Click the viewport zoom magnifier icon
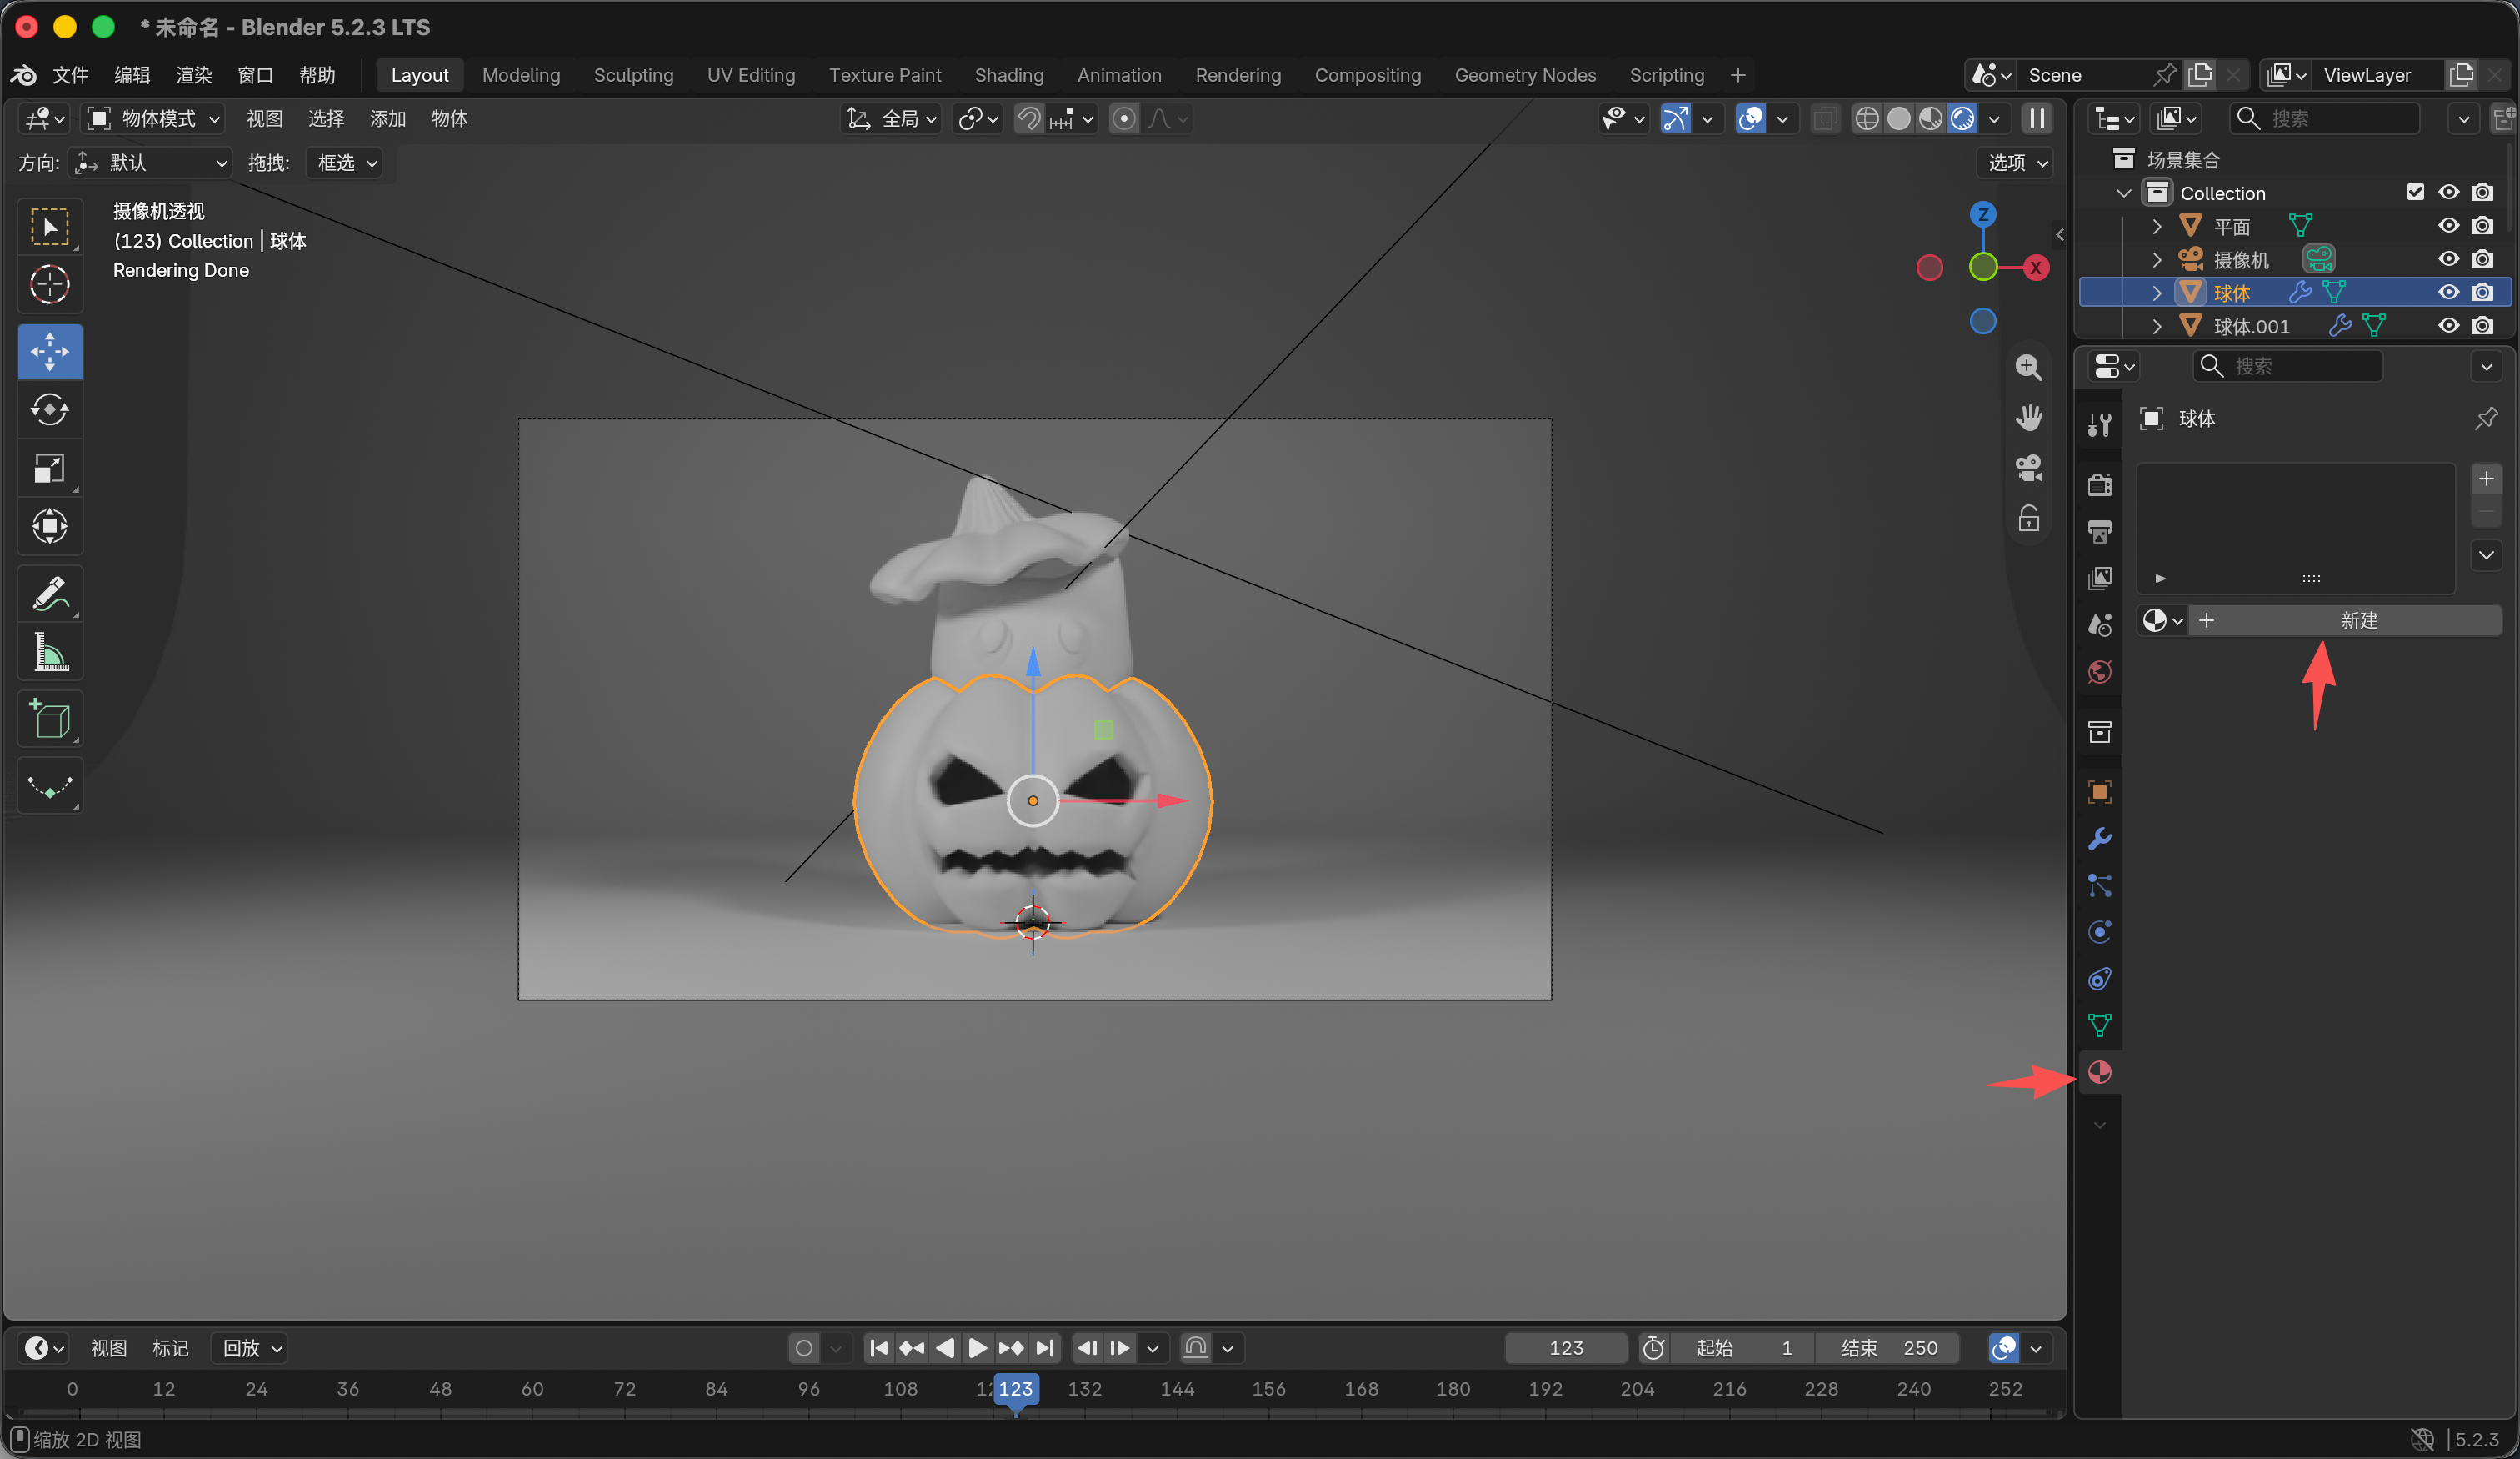Viewport: 2520px width, 1459px height. click(2028, 368)
